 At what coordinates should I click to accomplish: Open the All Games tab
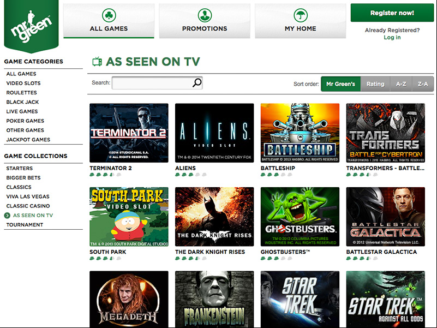(x=109, y=21)
